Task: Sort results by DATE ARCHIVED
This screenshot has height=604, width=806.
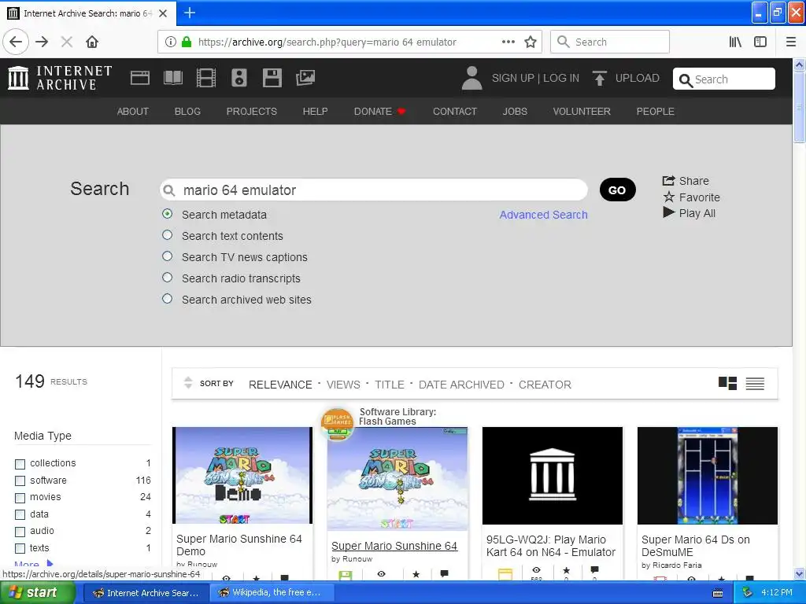Action: click(x=461, y=385)
